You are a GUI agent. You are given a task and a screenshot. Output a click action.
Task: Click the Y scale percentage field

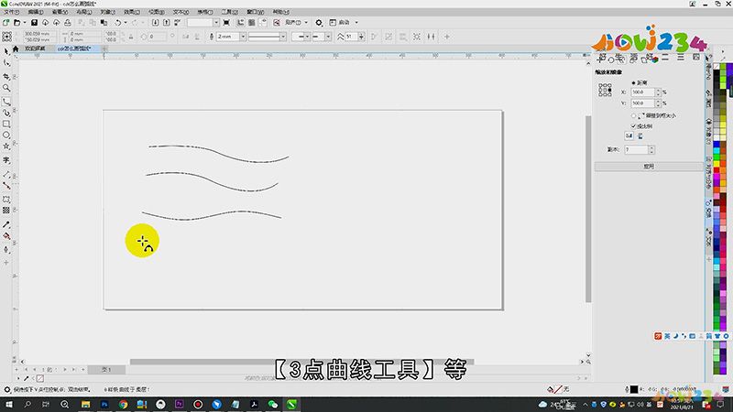pyautogui.click(x=643, y=103)
